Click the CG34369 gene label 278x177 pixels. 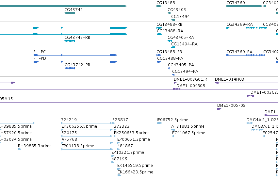(236, 3)
